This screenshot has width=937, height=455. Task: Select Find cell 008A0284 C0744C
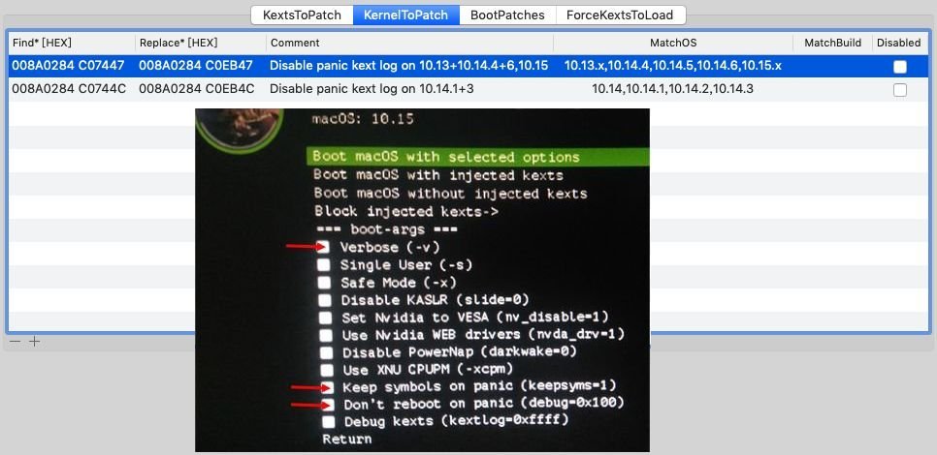coord(69,89)
